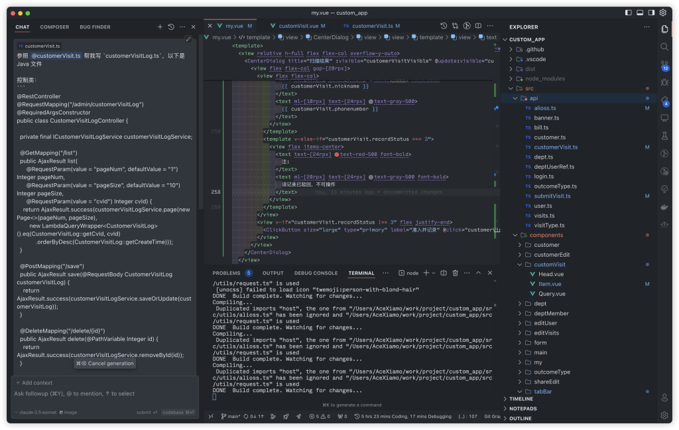Open the Search view in activity bar
This screenshot has width=679, height=430.
[x=664, y=46]
